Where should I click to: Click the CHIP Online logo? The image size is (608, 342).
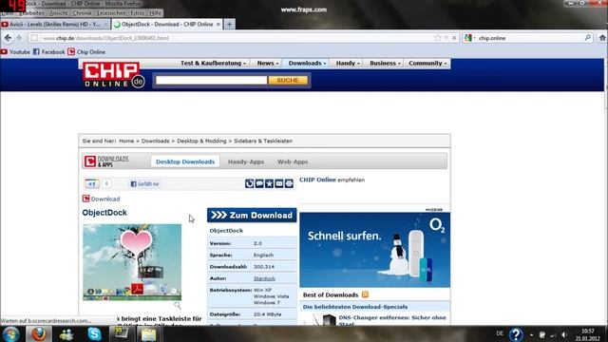tap(113, 75)
